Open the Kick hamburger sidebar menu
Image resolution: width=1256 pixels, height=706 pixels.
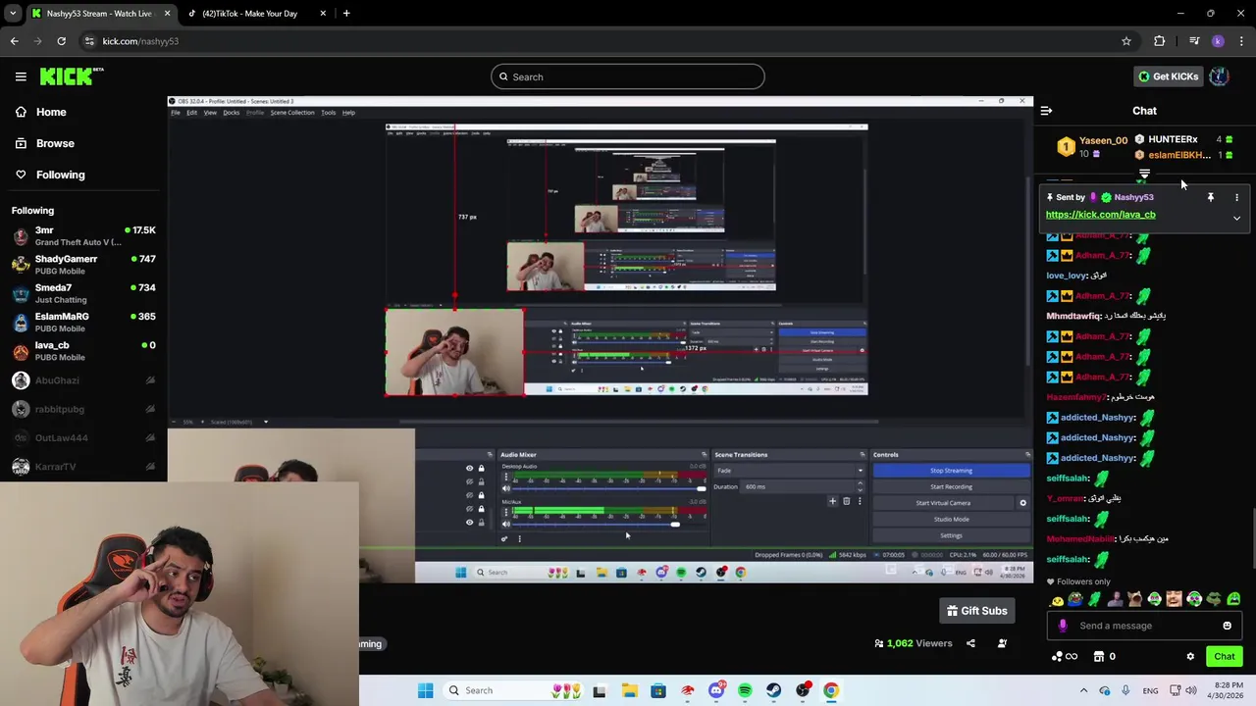tap(21, 76)
